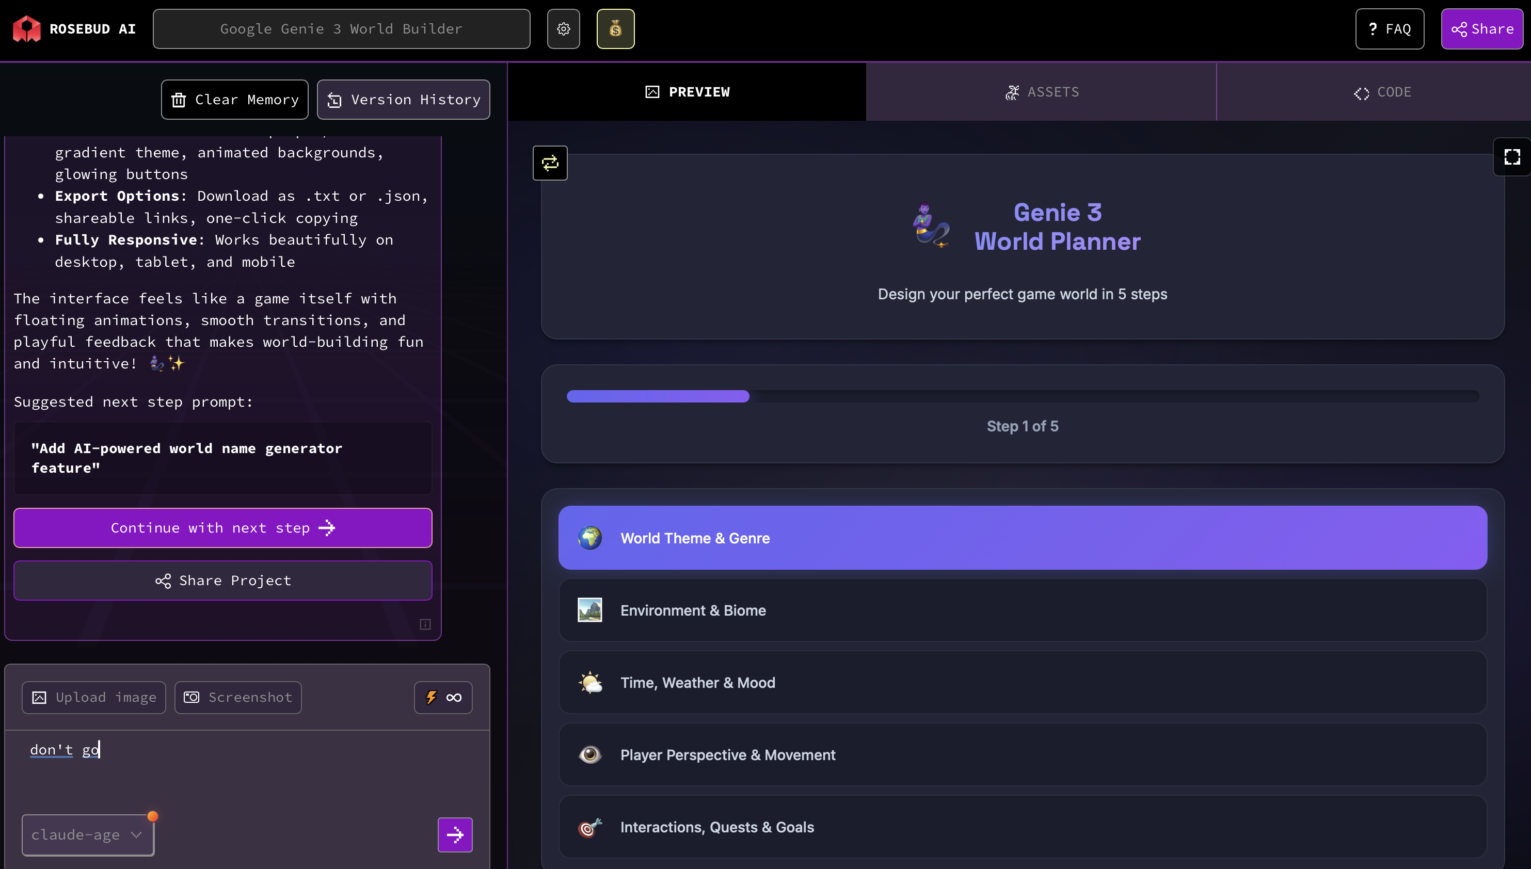Expand Player Perspective & Movement section
This screenshot has width=1531, height=869.
(x=1022, y=754)
